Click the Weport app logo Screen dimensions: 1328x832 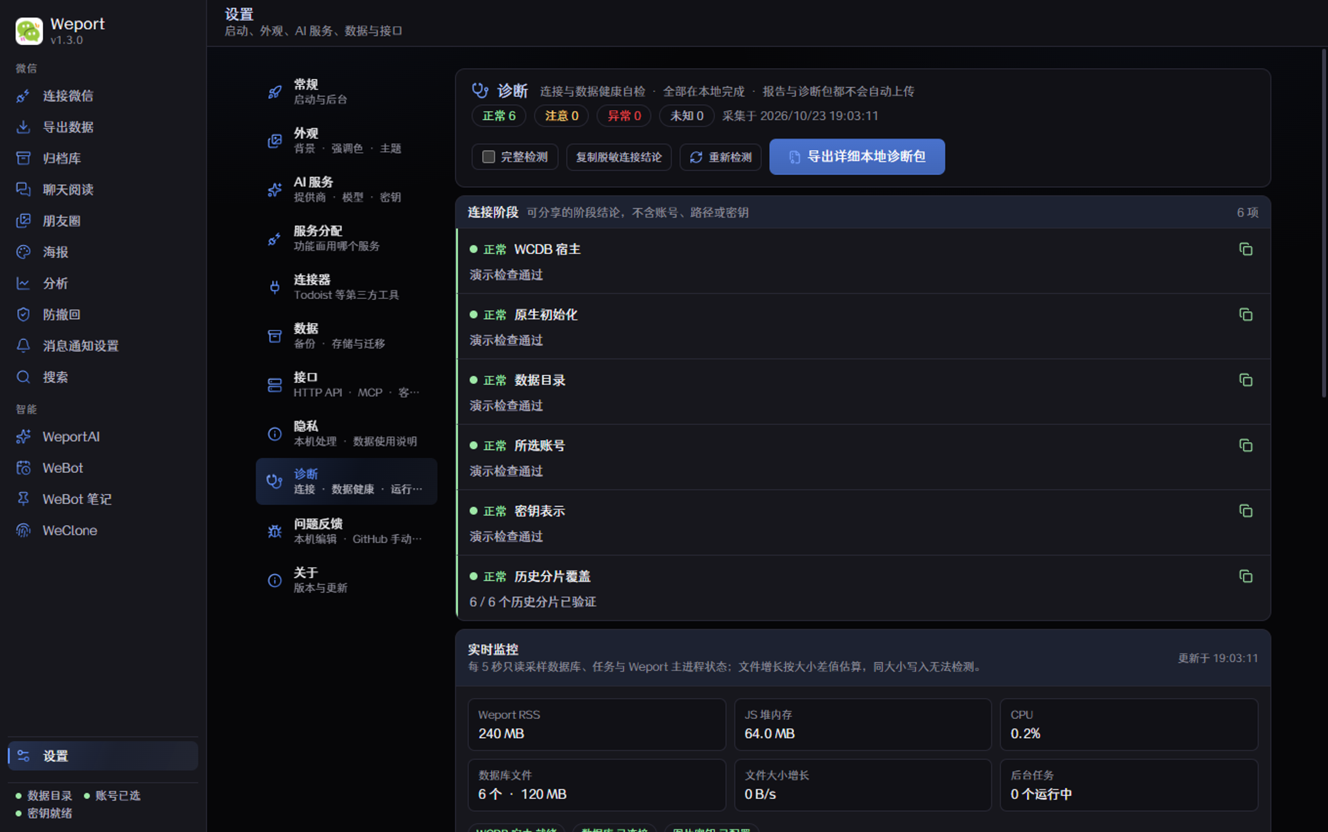click(x=29, y=31)
